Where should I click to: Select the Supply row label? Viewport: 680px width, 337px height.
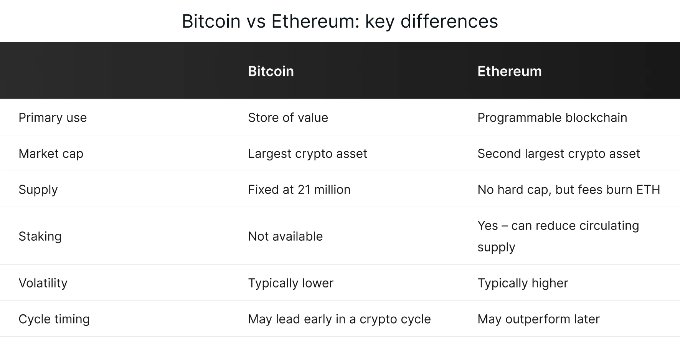pyautogui.click(x=38, y=190)
